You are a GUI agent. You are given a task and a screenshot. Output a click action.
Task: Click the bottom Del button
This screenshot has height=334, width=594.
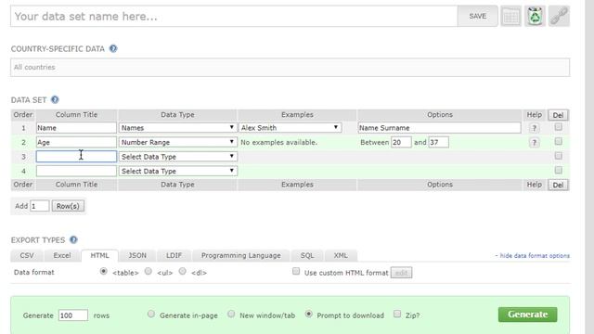click(558, 185)
